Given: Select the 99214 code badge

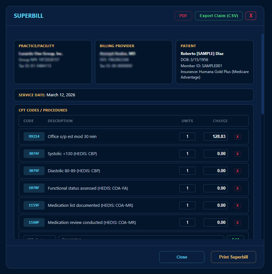Looking at the screenshot, I should pyautogui.click(x=34, y=136).
